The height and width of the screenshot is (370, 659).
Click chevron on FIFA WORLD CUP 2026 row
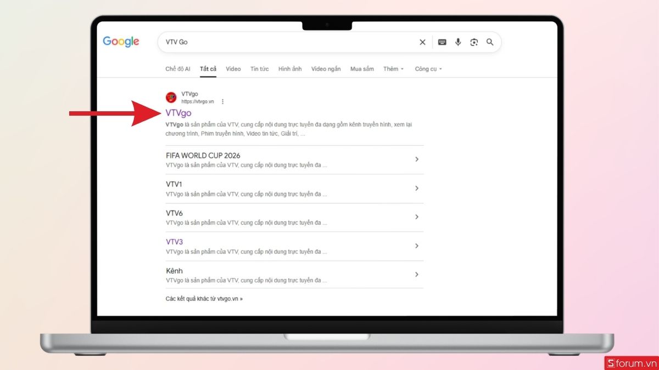click(417, 160)
